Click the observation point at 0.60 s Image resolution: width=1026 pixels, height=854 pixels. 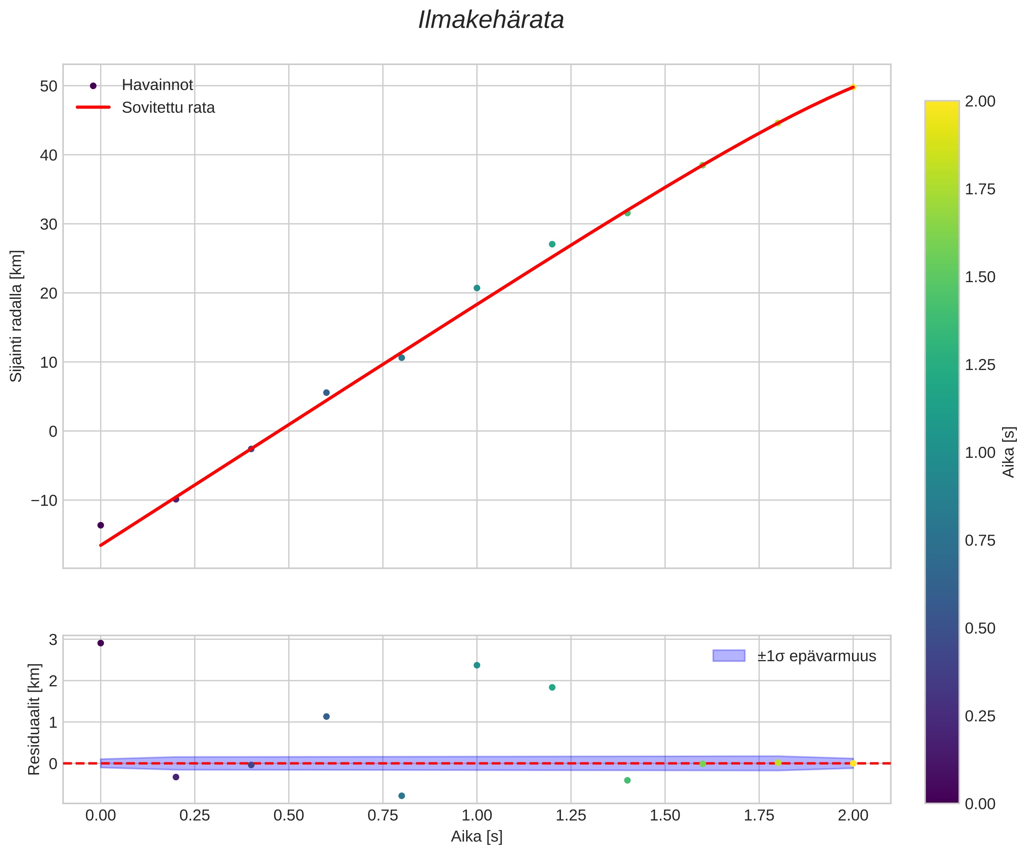pyautogui.click(x=327, y=392)
